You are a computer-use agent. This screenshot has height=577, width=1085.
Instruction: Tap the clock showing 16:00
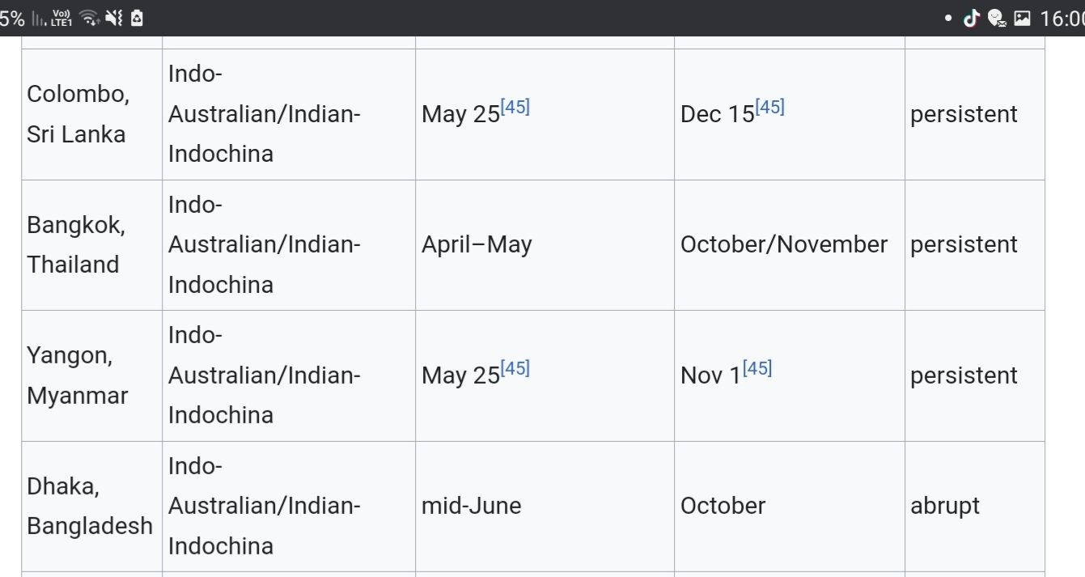click(1062, 18)
